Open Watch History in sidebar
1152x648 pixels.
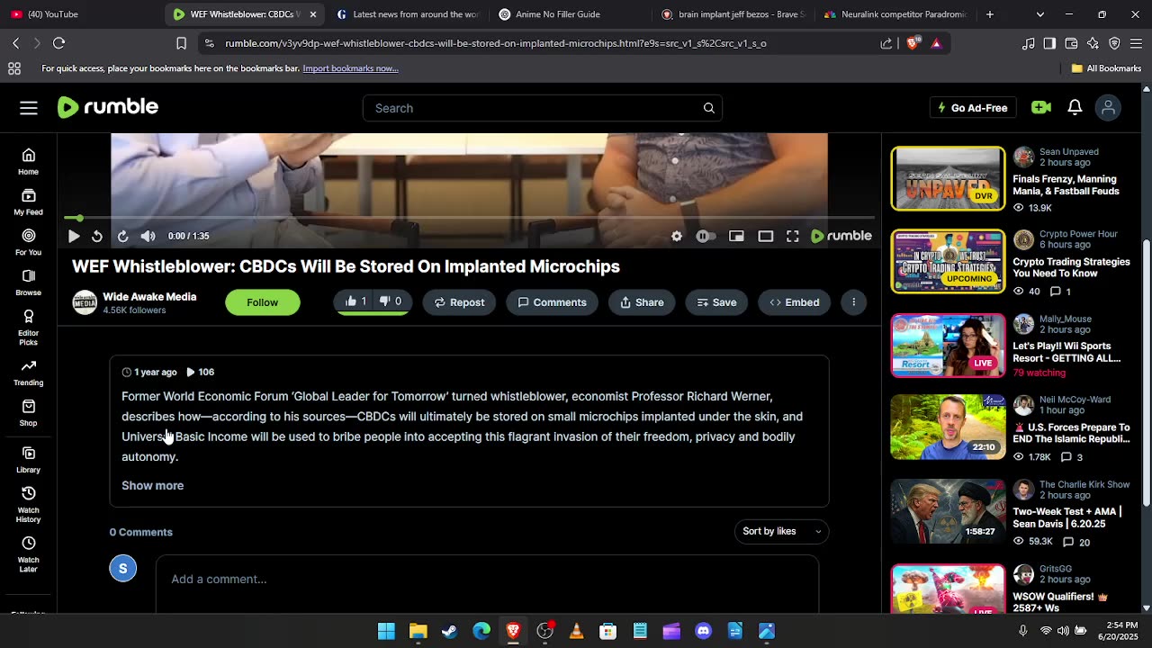pyautogui.click(x=29, y=504)
